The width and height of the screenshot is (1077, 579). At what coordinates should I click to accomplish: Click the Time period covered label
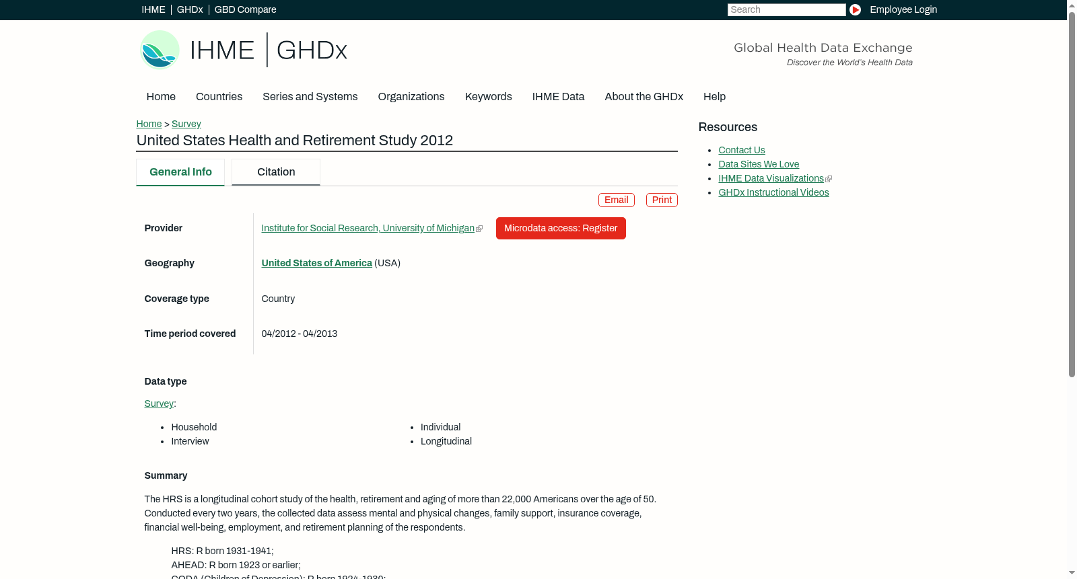tap(190, 334)
